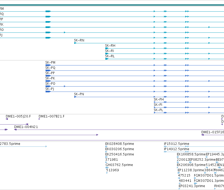Click the arrow glyph under EK028408.5prime
This screenshot has width=224, height=190.
pyautogui.click(x=106, y=146)
